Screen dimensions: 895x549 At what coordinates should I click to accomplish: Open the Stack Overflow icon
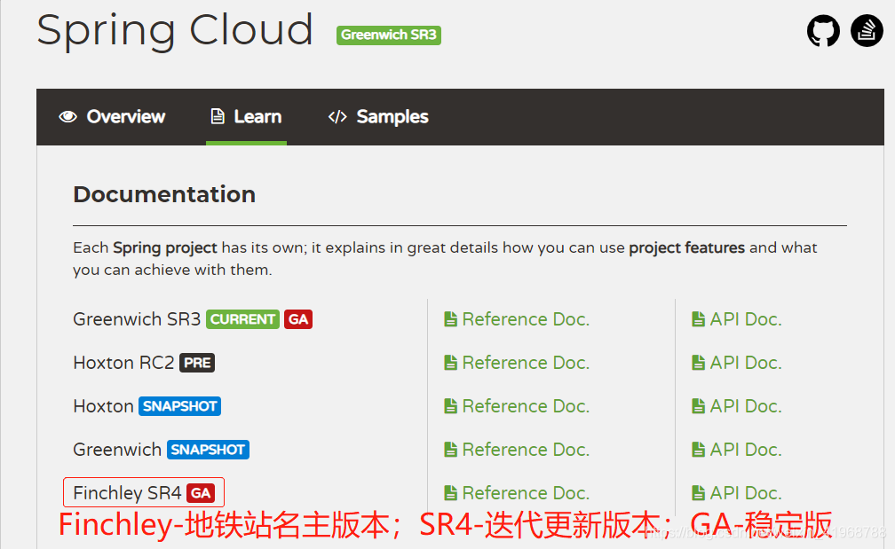pyautogui.click(x=867, y=31)
